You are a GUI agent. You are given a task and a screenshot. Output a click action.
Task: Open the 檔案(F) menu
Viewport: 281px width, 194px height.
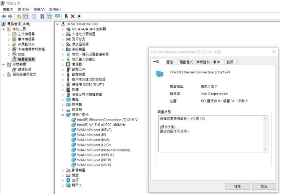(8, 9)
